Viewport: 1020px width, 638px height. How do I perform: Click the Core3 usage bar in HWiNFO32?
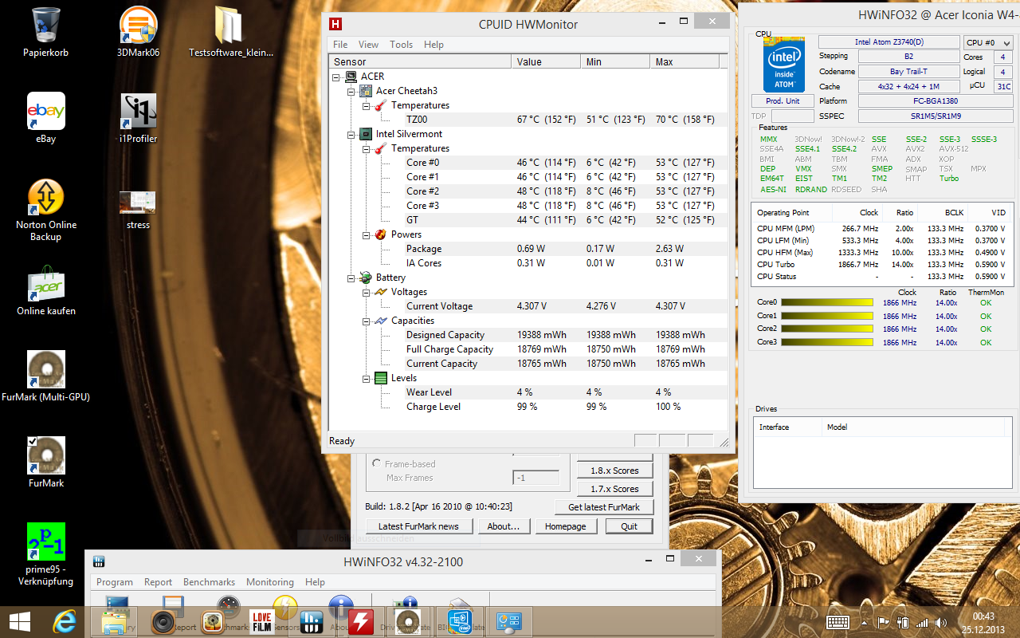826,342
